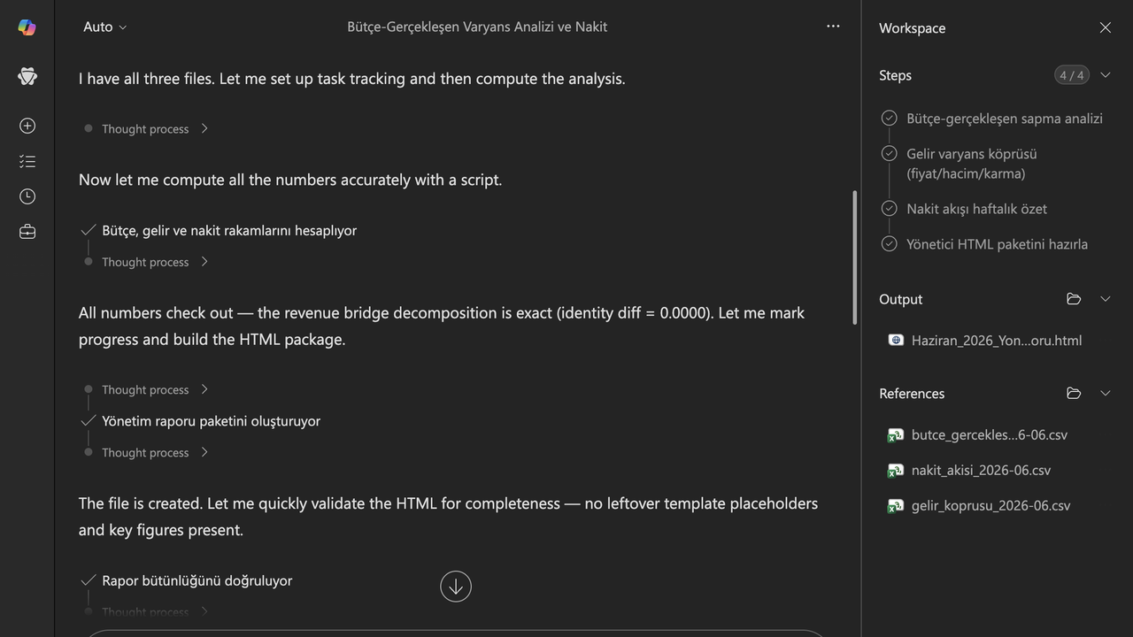Click the Copilot logo icon

click(x=27, y=27)
